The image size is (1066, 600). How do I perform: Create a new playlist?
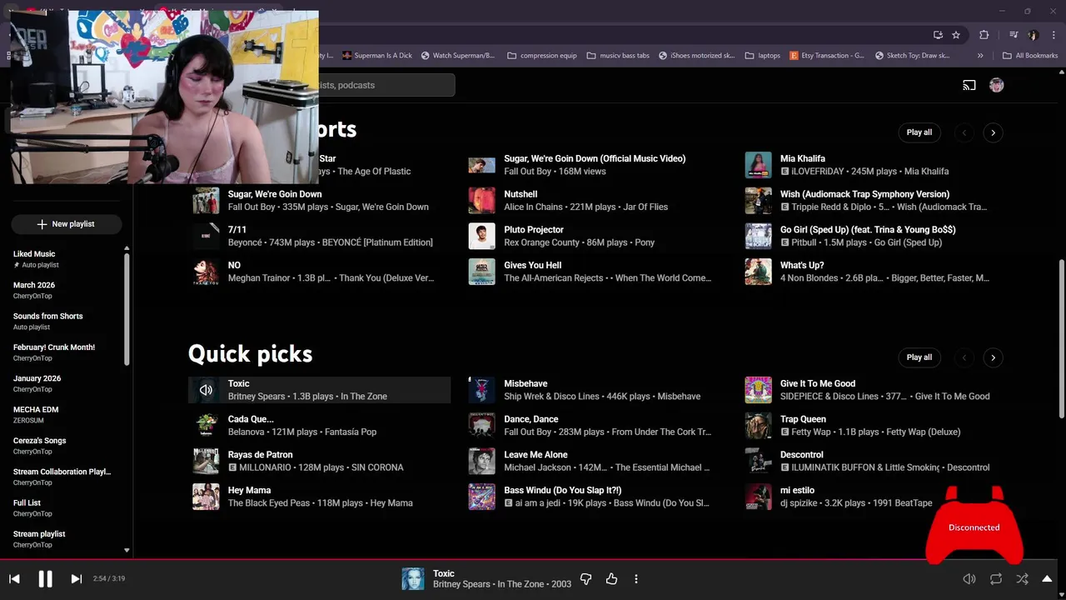66,224
